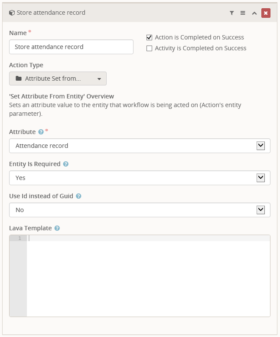The width and height of the screenshot is (280, 337).
Task: Click line number 1 in editor gutter
Action: click(19, 238)
